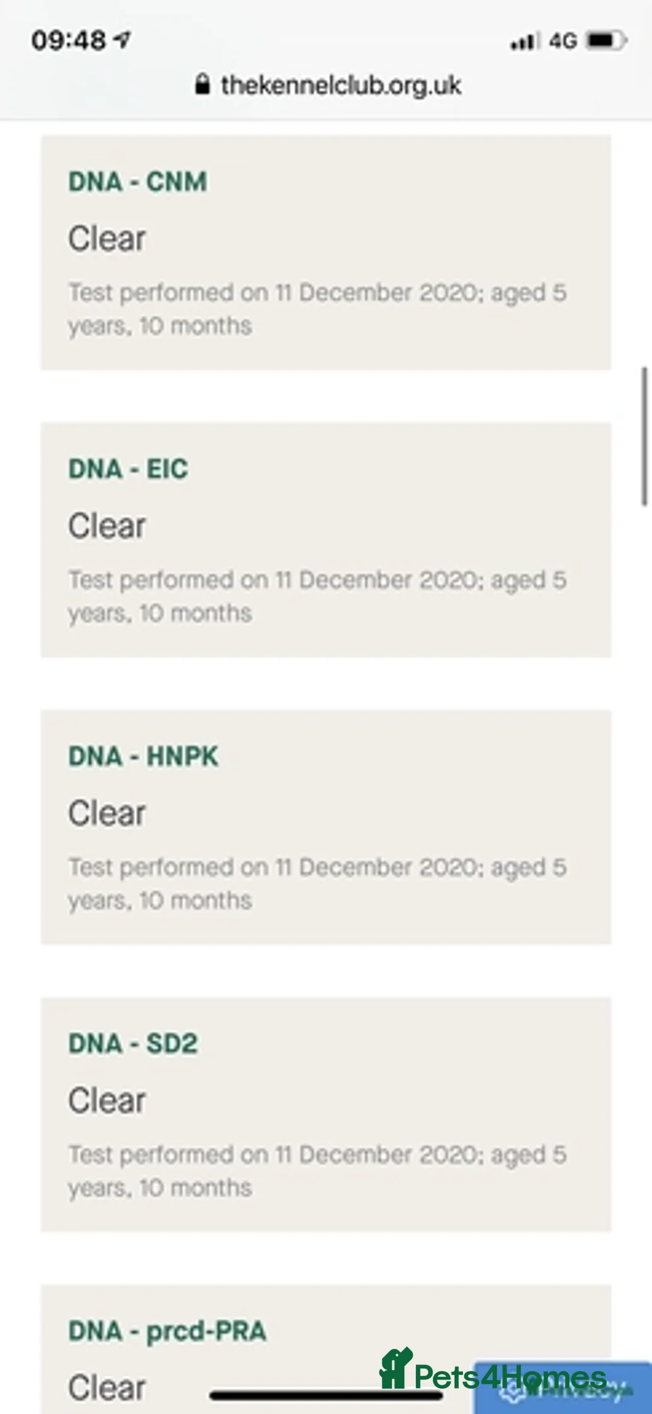Tap the battery indicator icon
The height and width of the screenshot is (1414, 652).
[x=606, y=42]
